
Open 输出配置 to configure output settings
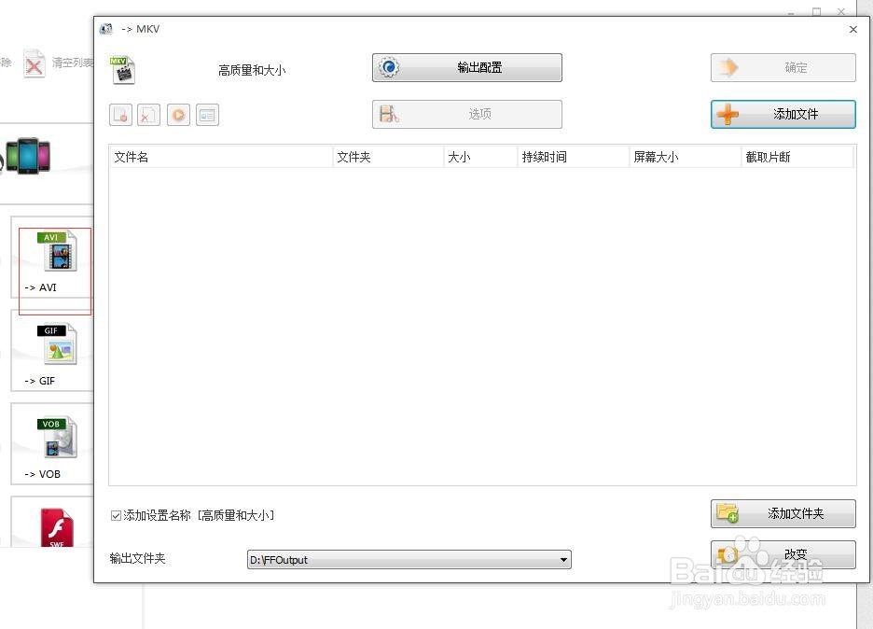pos(466,67)
